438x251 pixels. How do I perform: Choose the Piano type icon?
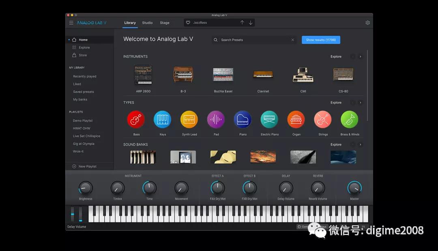(x=243, y=120)
